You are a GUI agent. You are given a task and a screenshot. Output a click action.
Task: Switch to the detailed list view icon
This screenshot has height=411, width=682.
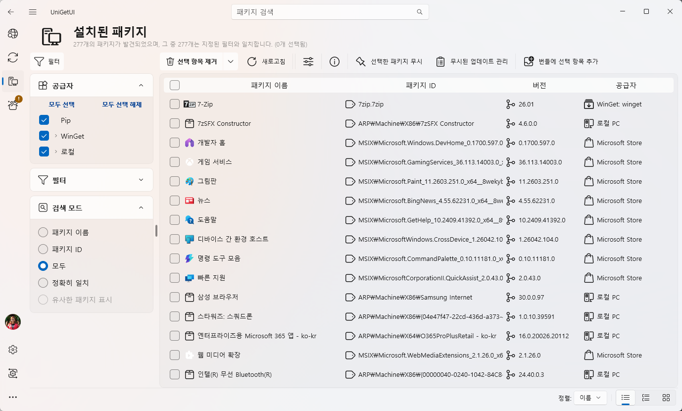[646, 398]
